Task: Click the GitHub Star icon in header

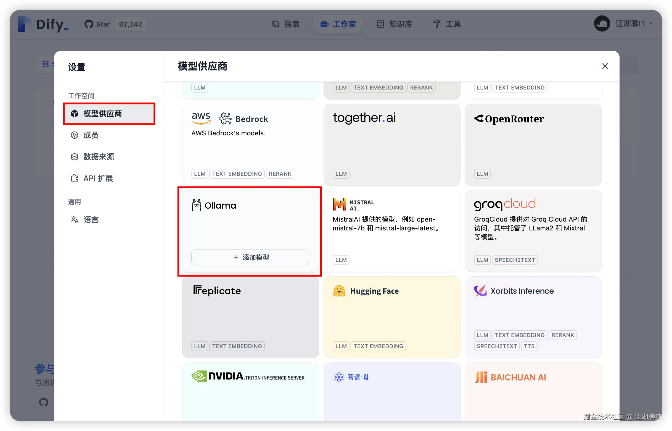Action: (x=89, y=24)
